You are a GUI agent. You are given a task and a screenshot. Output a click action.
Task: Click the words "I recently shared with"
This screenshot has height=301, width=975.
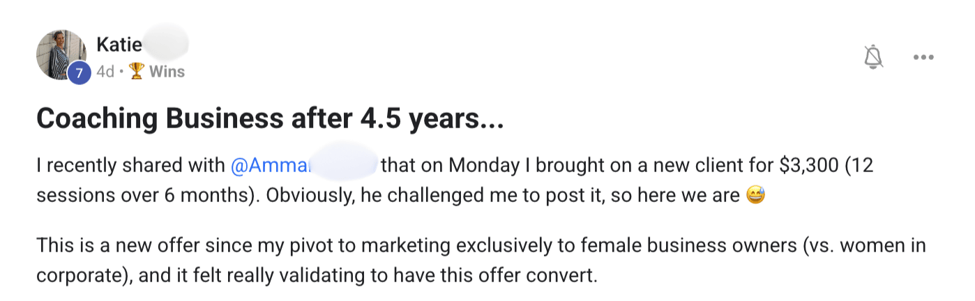(x=130, y=166)
